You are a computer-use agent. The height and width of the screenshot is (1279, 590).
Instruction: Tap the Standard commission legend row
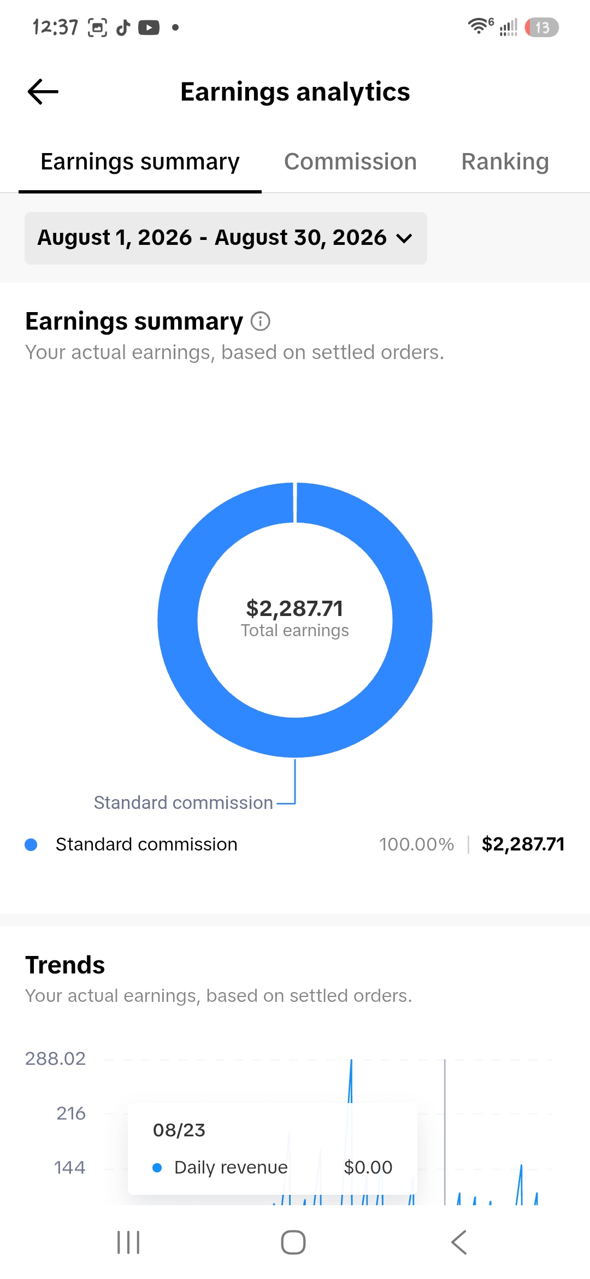[295, 844]
